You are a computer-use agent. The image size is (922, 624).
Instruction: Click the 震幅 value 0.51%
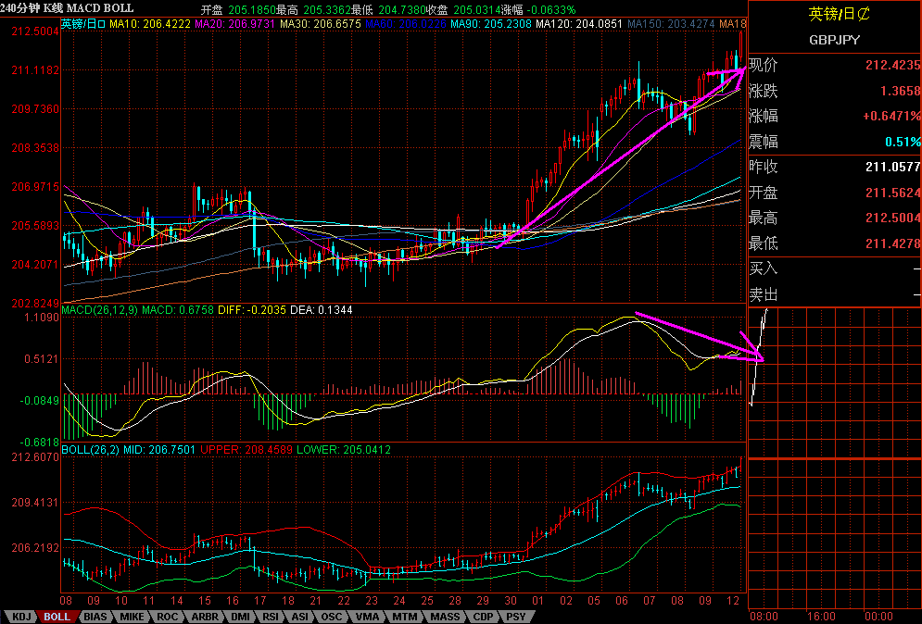(x=903, y=142)
